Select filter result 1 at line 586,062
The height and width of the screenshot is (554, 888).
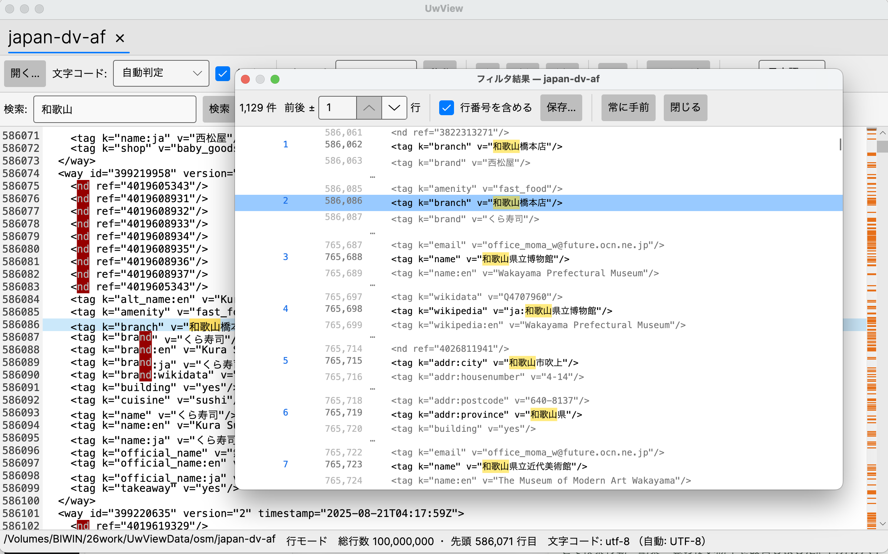point(539,146)
